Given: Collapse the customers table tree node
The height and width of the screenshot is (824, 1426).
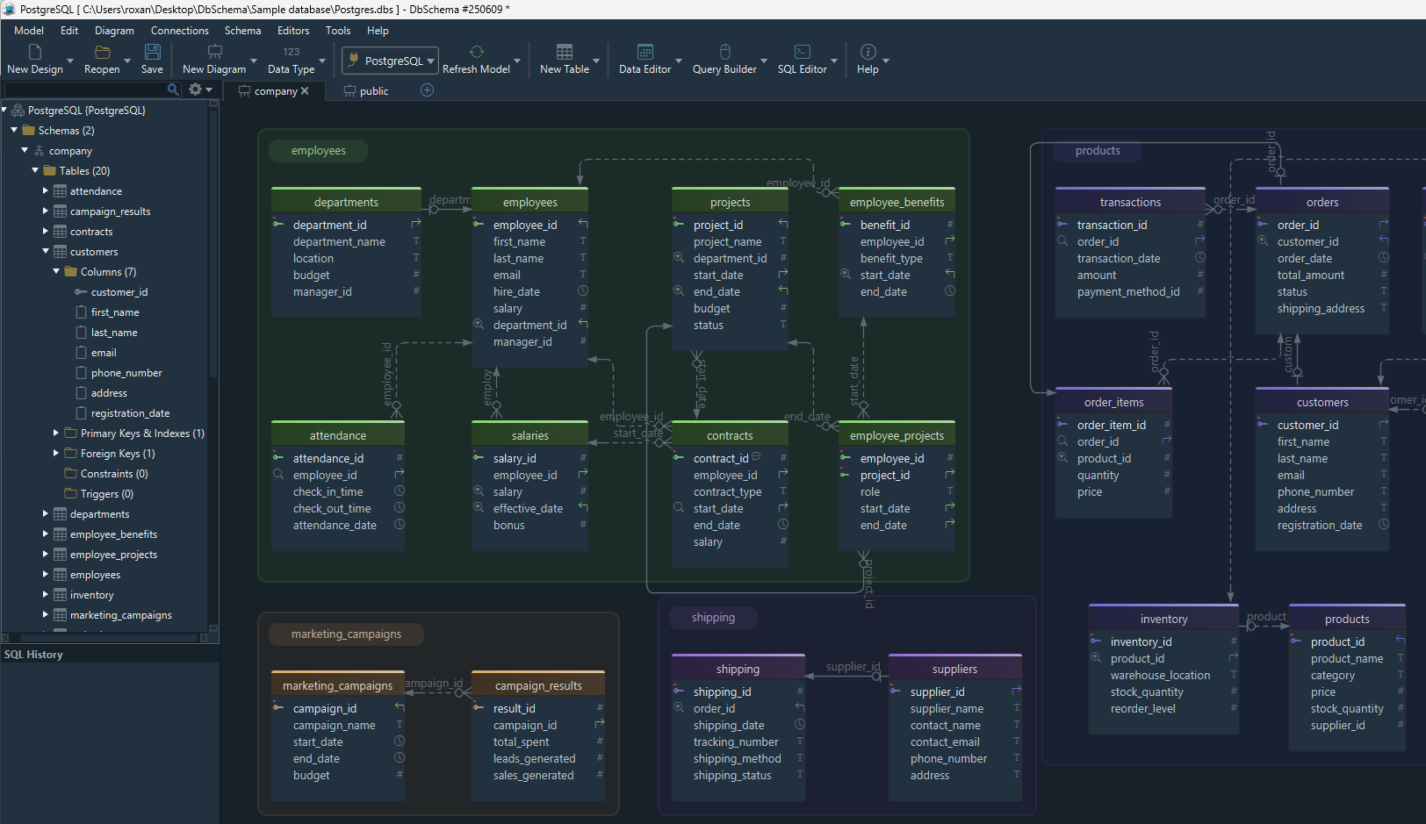Looking at the screenshot, I should click(46, 251).
